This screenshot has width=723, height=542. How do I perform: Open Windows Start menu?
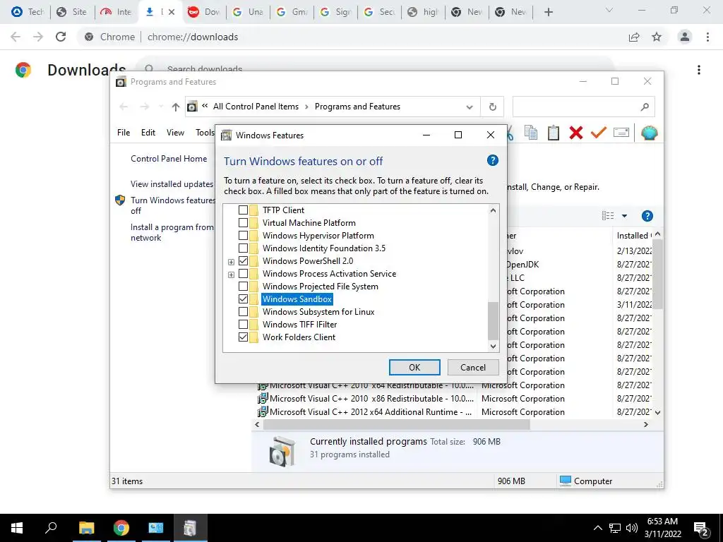(x=17, y=528)
